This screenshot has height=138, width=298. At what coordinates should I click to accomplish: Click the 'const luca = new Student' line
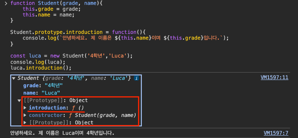click(x=71, y=56)
